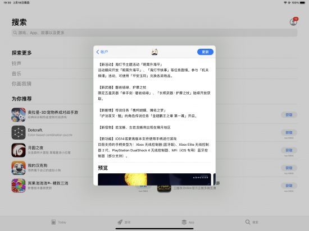Tap the blue 更新 button
Screen dimensions: 309x231
(205, 52)
